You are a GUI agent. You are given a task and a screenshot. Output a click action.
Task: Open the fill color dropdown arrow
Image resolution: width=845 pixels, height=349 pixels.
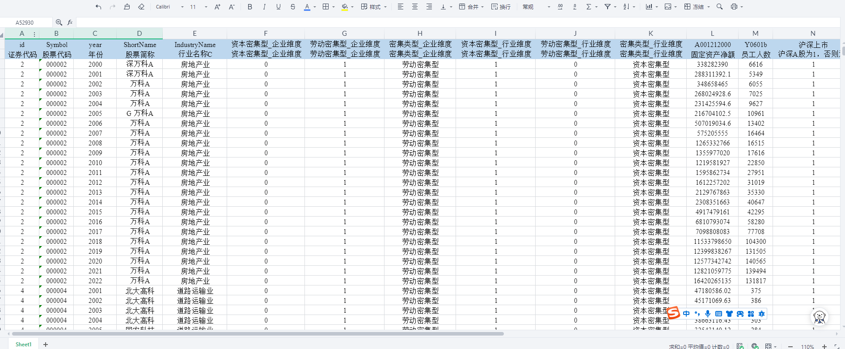352,7
